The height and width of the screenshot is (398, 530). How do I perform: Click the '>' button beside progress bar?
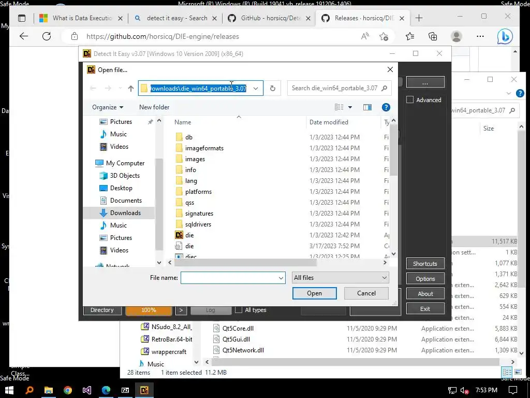click(x=181, y=310)
